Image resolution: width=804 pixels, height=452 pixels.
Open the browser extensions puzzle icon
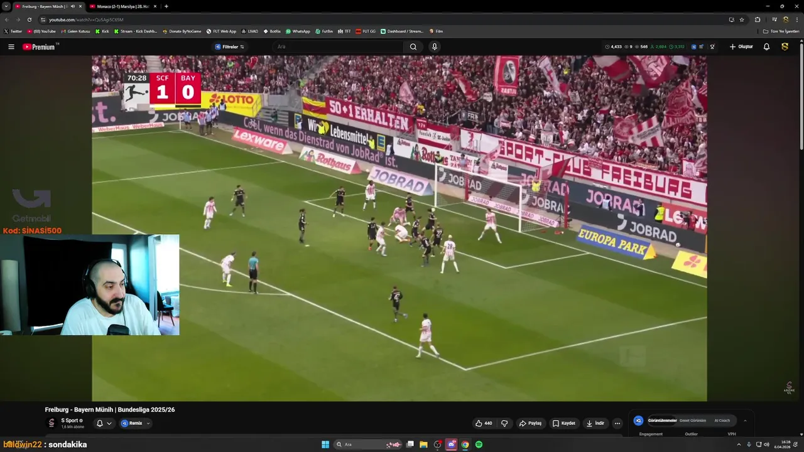click(758, 19)
